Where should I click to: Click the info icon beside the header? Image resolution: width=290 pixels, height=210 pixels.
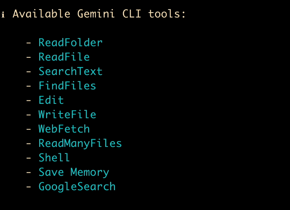click(x=3, y=15)
